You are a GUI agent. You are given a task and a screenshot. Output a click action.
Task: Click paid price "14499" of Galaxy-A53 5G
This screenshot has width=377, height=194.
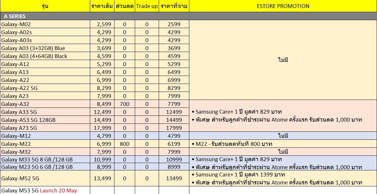[x=174, y=120]
